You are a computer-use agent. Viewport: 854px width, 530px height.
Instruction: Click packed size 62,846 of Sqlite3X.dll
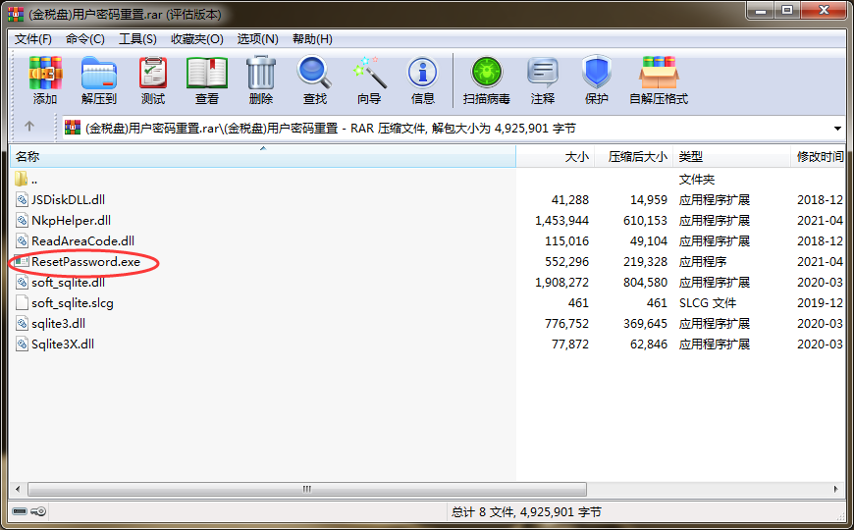coord(649,344)
